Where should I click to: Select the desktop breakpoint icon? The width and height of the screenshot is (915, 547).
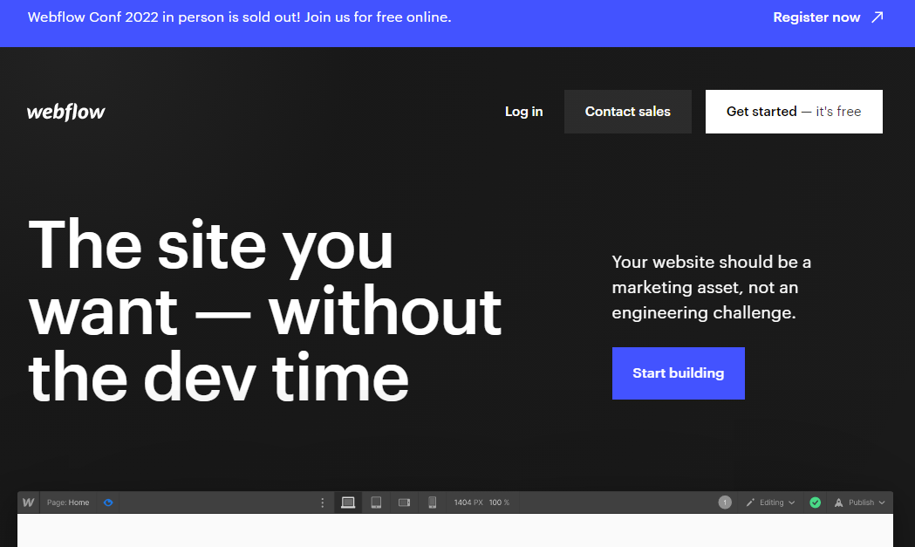coord(348,503)
